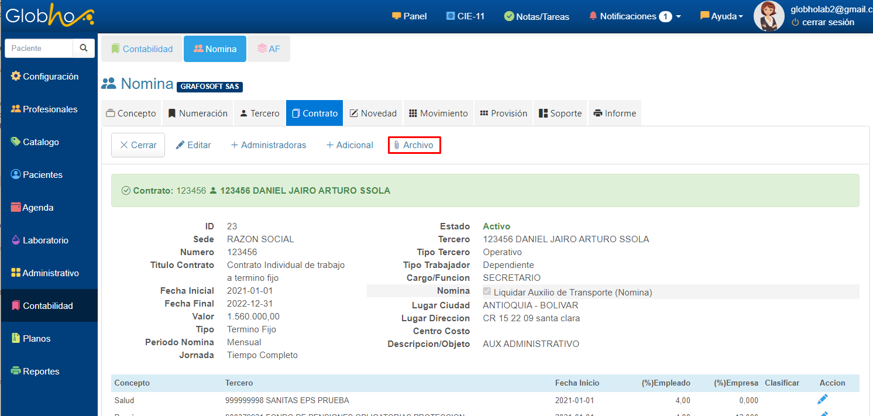Expand the Ayuda dropdown menu
873x416 pixels.
click(721, 16)
